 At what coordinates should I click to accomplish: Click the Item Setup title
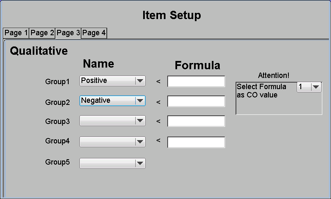172,15
